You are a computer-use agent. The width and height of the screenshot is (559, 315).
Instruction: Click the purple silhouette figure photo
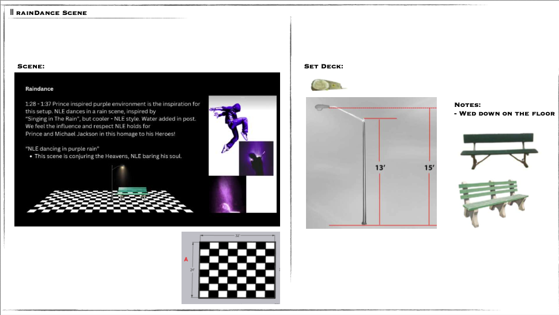coord(256,158)
